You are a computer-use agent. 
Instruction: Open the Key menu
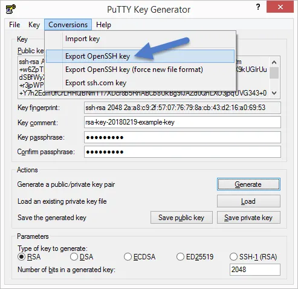tap(34, 25)
